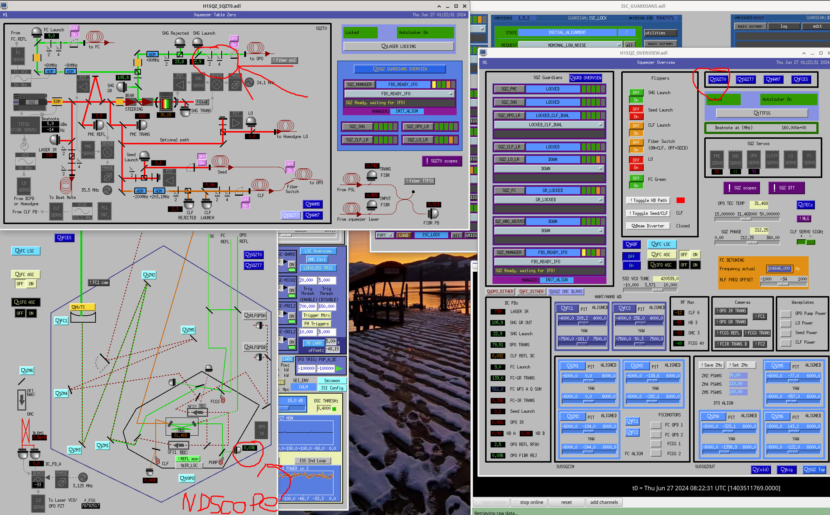The height and width of the screenshot is (515, 830).
Task: Launch the SQZ DTT templates button
Action: pyautogui.click(x=786, y=188)
